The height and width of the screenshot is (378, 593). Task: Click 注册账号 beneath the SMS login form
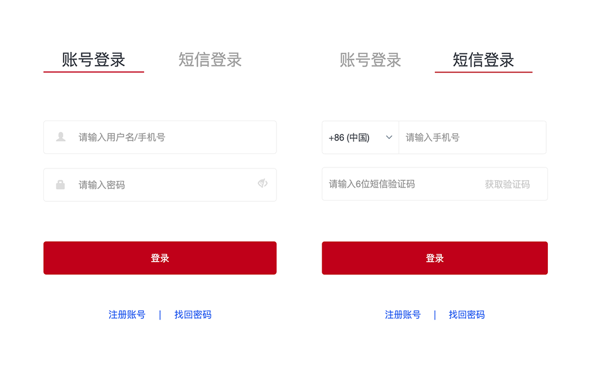[402, 314]
